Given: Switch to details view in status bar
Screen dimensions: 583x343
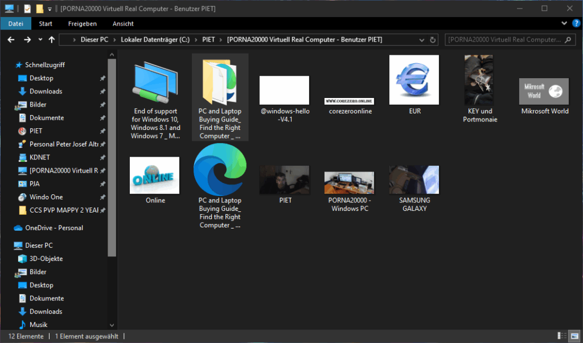Looking at the screenshot, I should (562, 336).
